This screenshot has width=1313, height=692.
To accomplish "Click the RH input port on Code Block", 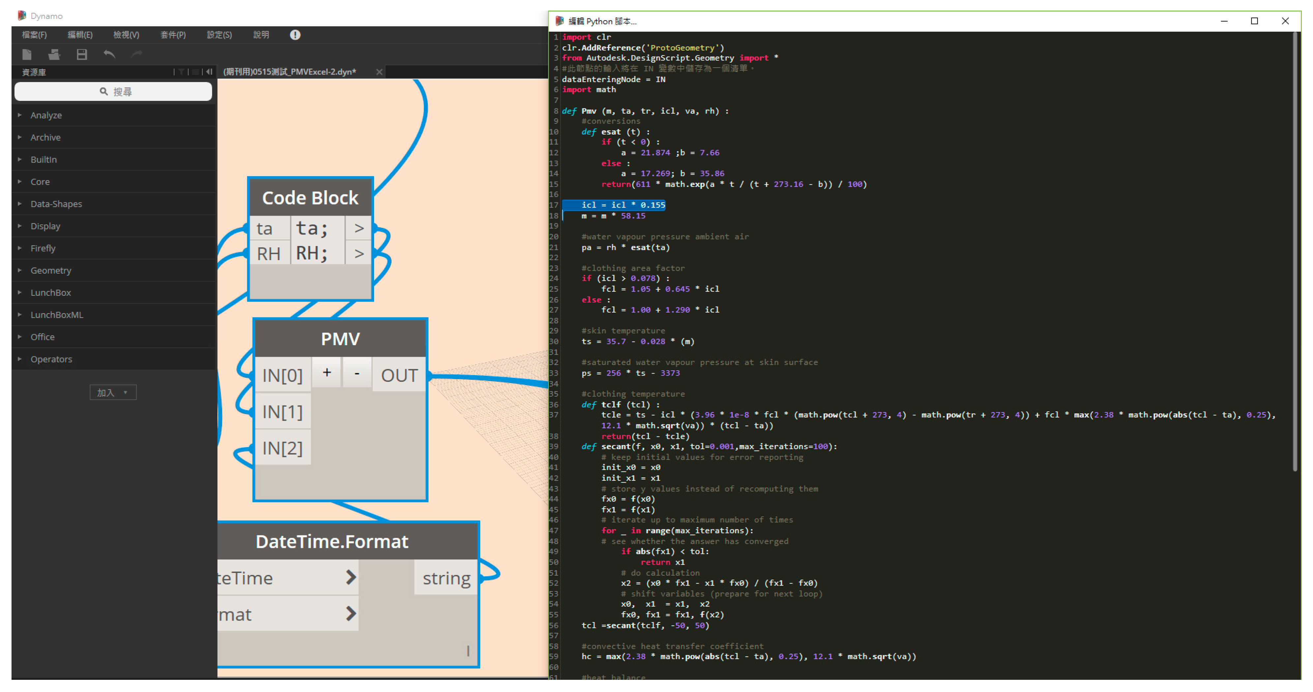I will pyautogui.click(x=270, y=254).
